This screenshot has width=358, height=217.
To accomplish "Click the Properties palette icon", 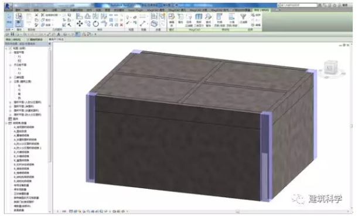I will 19,23.
